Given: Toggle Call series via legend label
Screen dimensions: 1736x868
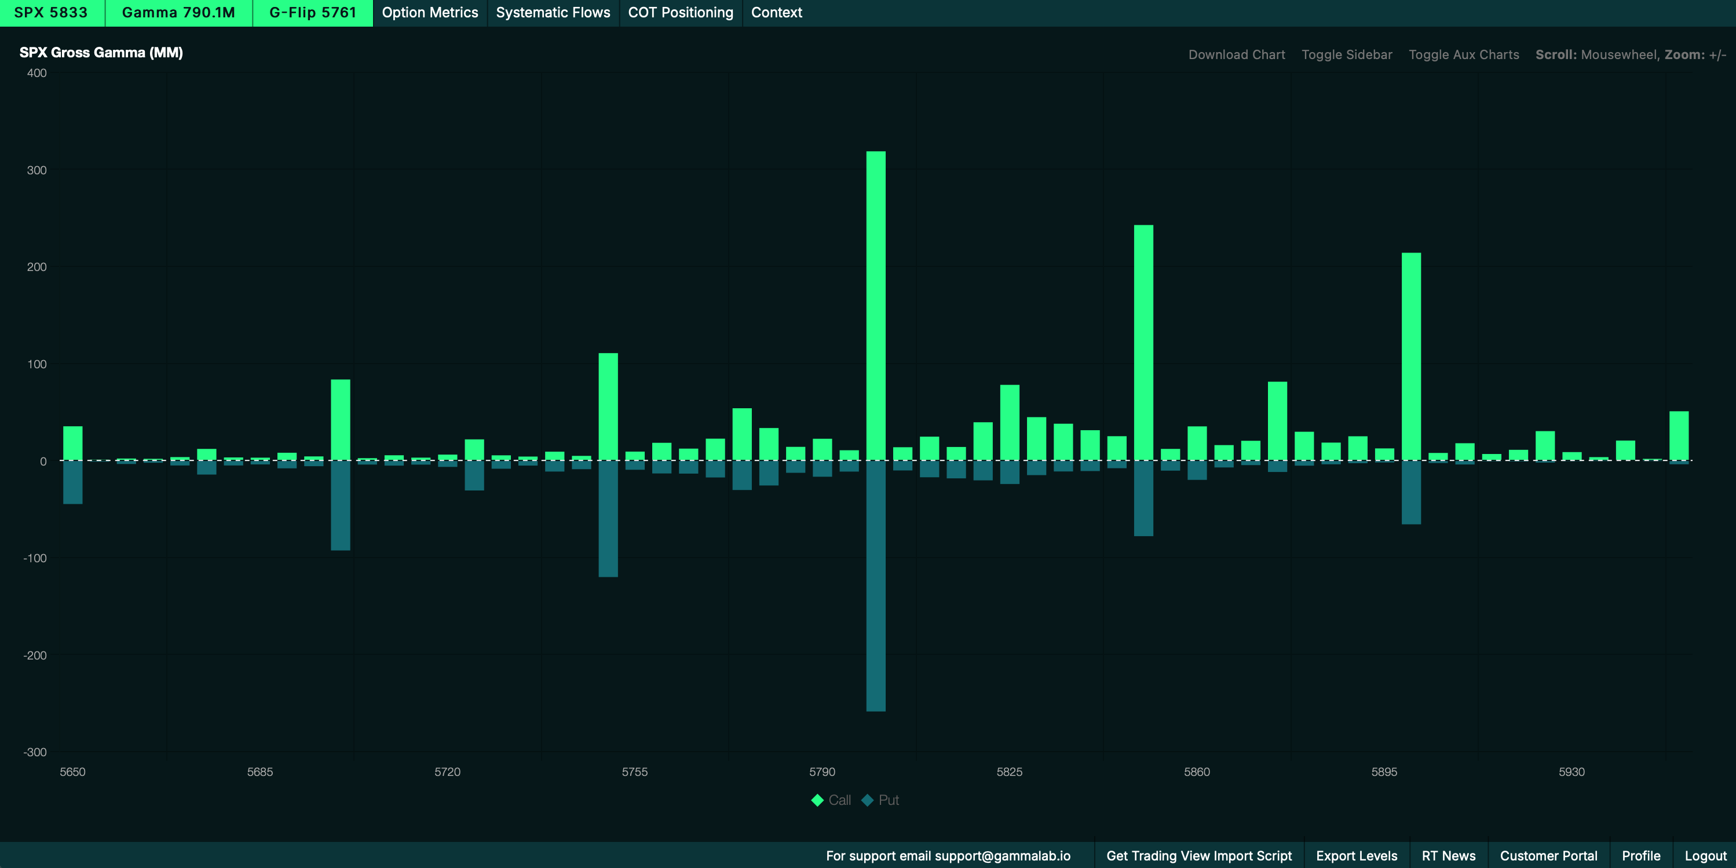Looking at the screenshot, I should 840,800.
